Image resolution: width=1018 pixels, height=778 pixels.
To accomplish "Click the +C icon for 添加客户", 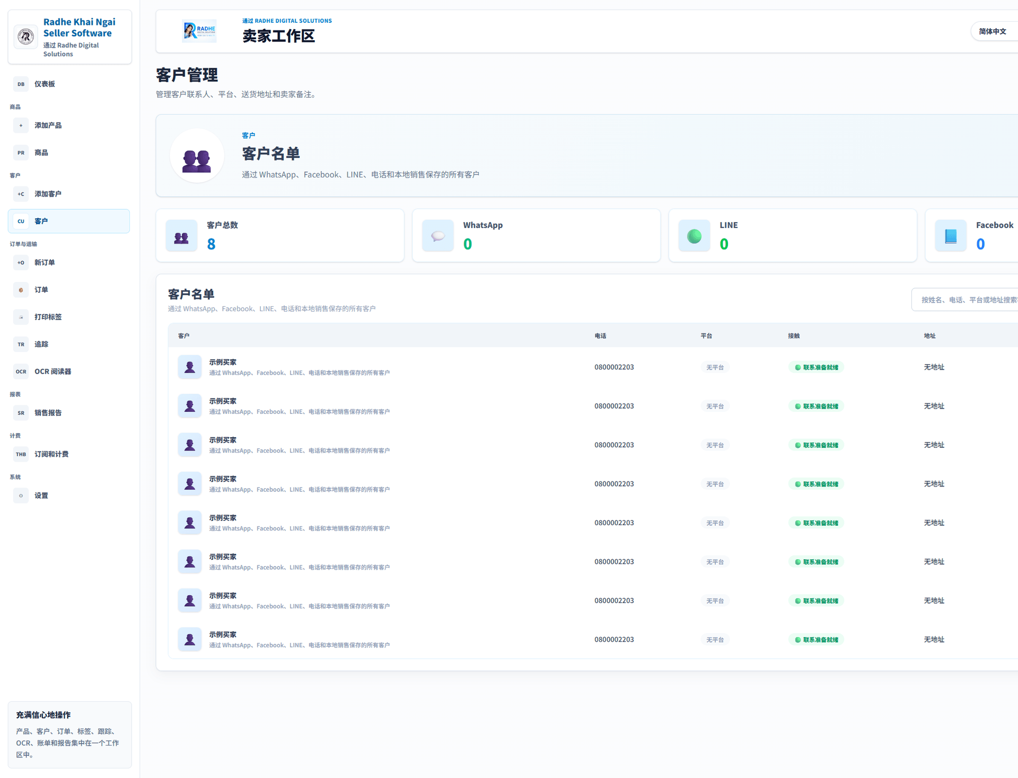I will pyautogui.click(x=21, y=194).
